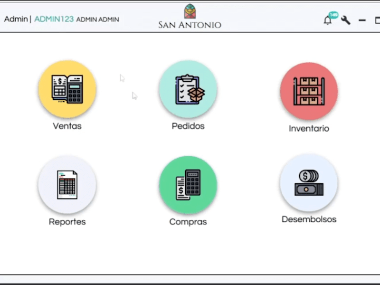380x285 pixels.
Task: Click the SAN ANTONIO title text
Action: point(190,25)
